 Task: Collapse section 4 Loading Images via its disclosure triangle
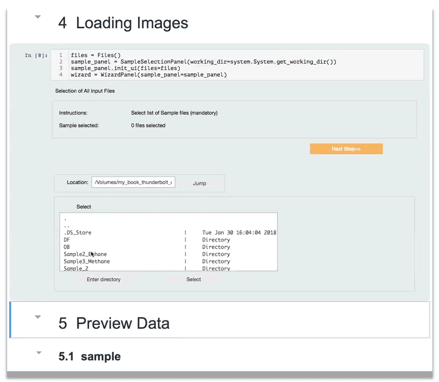(x=37, y=17)
